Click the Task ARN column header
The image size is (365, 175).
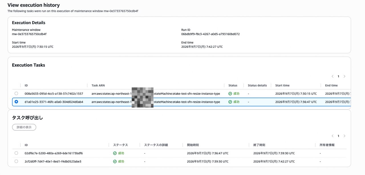(98, 85)
